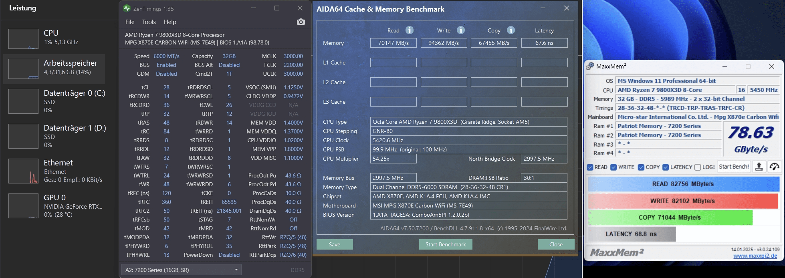Minimize the ZenTimings window
The image size is (785, 278).
pos(254,8)
